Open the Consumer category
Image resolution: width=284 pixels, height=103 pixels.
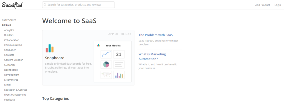tap(10, 50)
